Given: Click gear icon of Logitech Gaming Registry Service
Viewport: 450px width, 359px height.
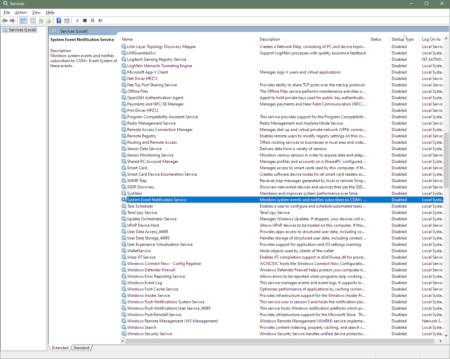Looking at the screenshot, I should (124, 59).
